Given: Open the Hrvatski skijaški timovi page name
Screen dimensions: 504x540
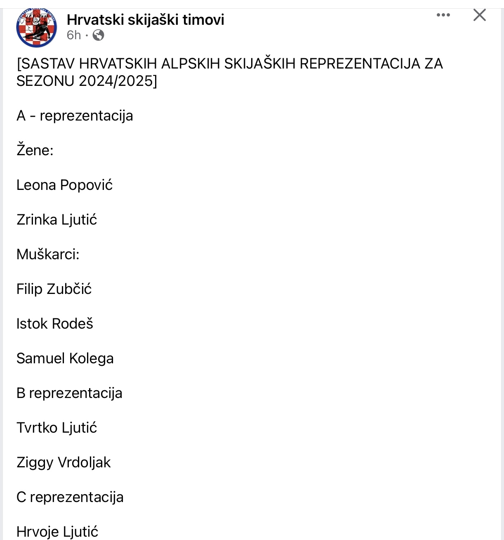Looking at the screenshot, I should pyautogui.click(x=145, y=19).
